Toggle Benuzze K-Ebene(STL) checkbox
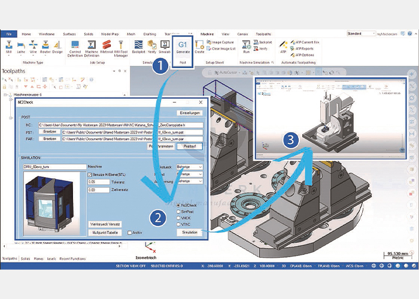 [90, 175]
